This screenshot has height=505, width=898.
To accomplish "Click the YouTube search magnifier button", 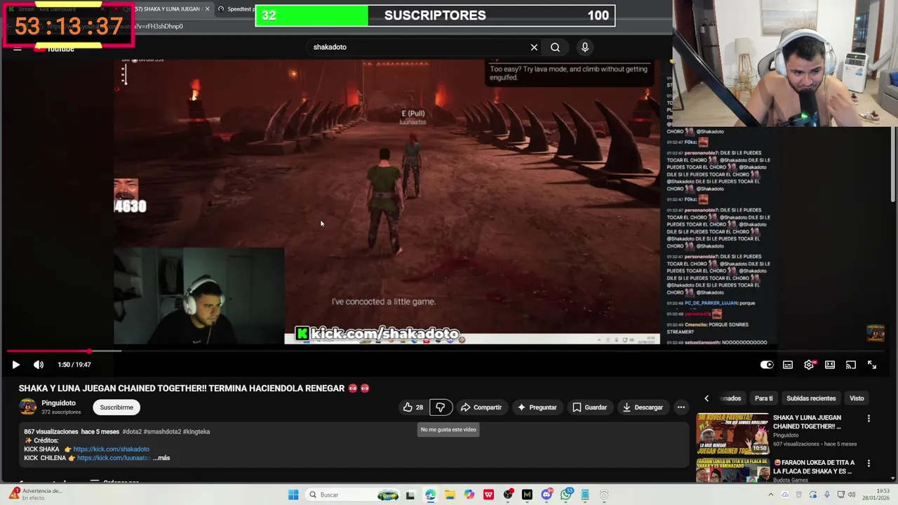I will point(555,47).
